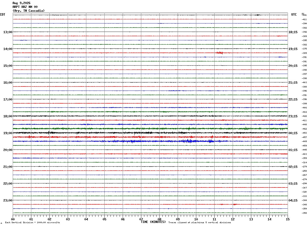
Task: Click the CDT timezone label
Action: tap(3, 15)
